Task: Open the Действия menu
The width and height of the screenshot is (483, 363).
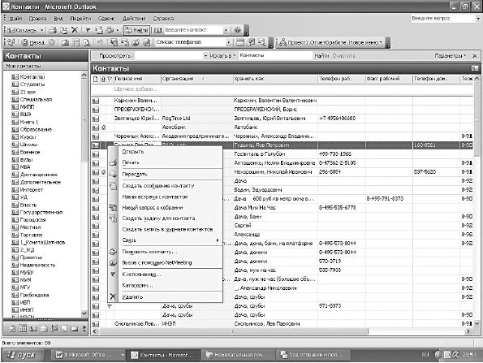Action: point(134,19)
